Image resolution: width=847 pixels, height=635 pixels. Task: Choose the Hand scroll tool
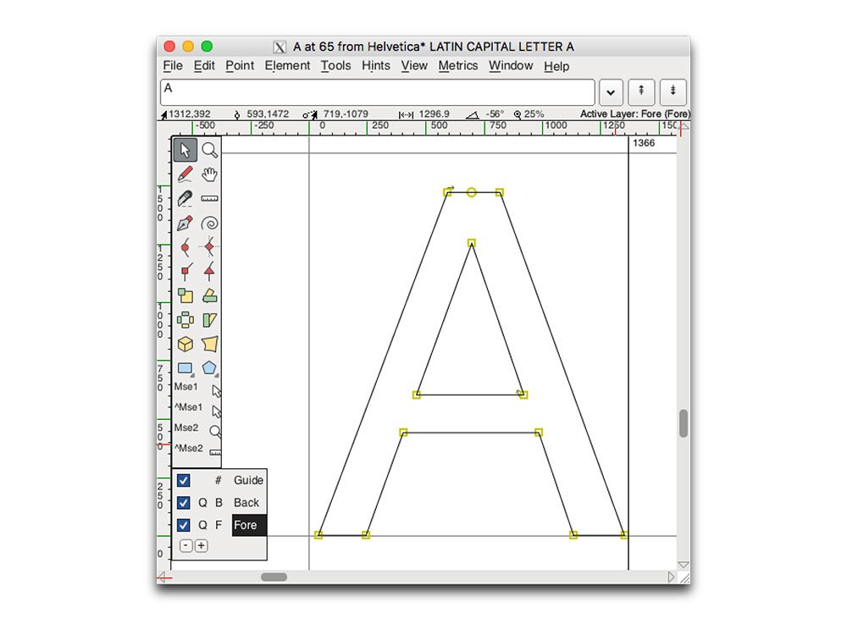[x=209, y=174]
